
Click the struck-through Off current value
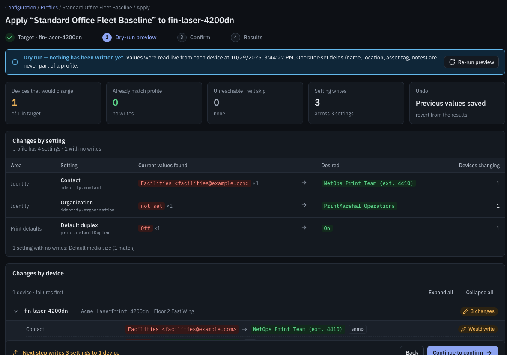pyautogui.click(x=146, y=228)
